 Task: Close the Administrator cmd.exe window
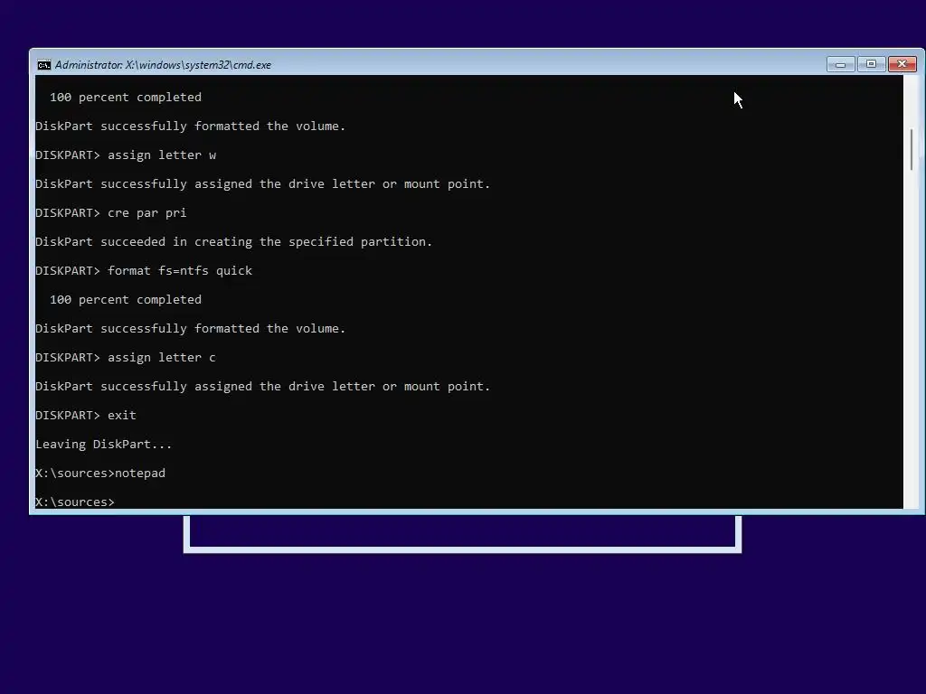(902, 64)
